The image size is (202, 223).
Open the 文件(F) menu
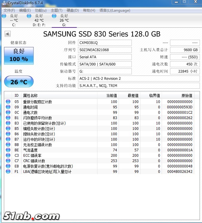click(x=9, y=10)
